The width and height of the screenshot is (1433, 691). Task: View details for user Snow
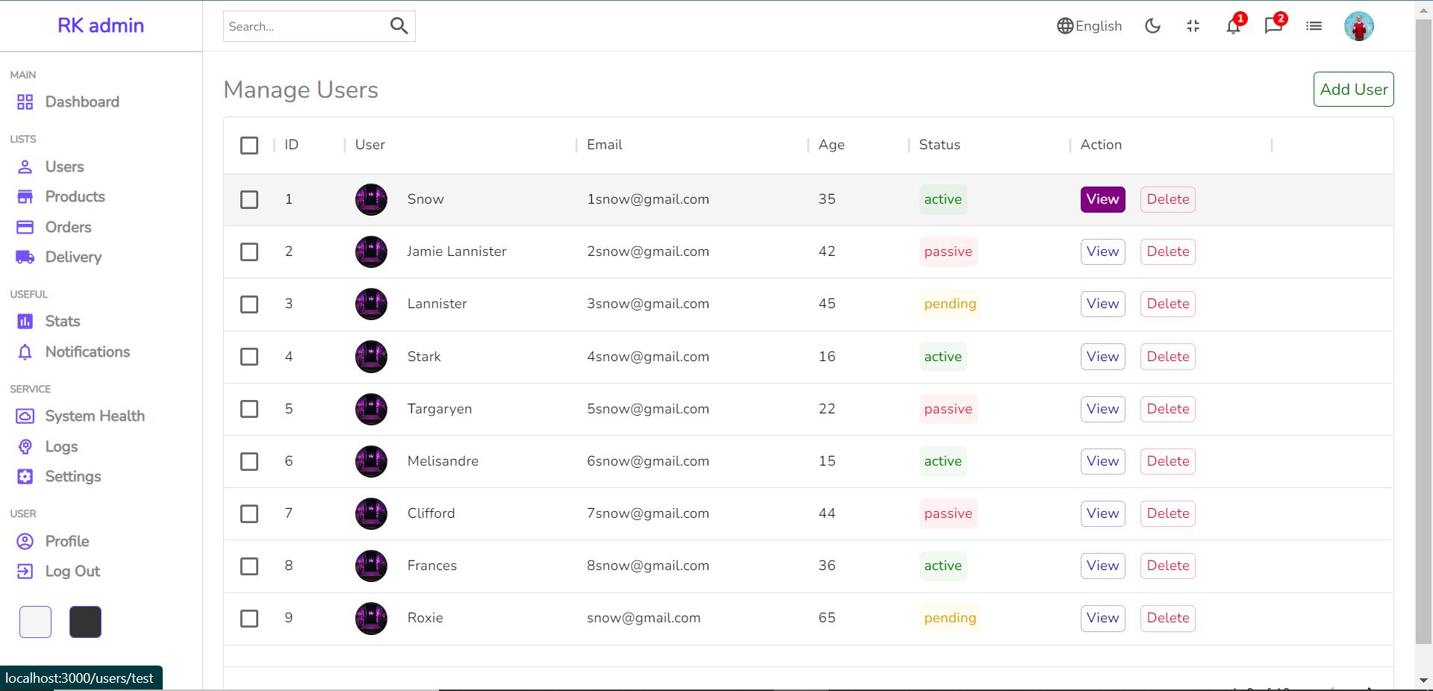pyautogui.click(x=1102, y=199)
